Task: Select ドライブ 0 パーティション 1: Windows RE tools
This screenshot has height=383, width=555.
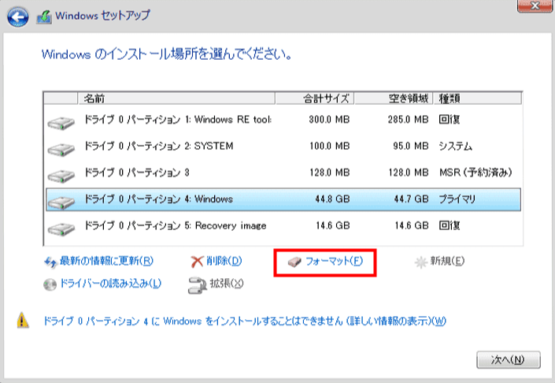Action: coord(283,120)
